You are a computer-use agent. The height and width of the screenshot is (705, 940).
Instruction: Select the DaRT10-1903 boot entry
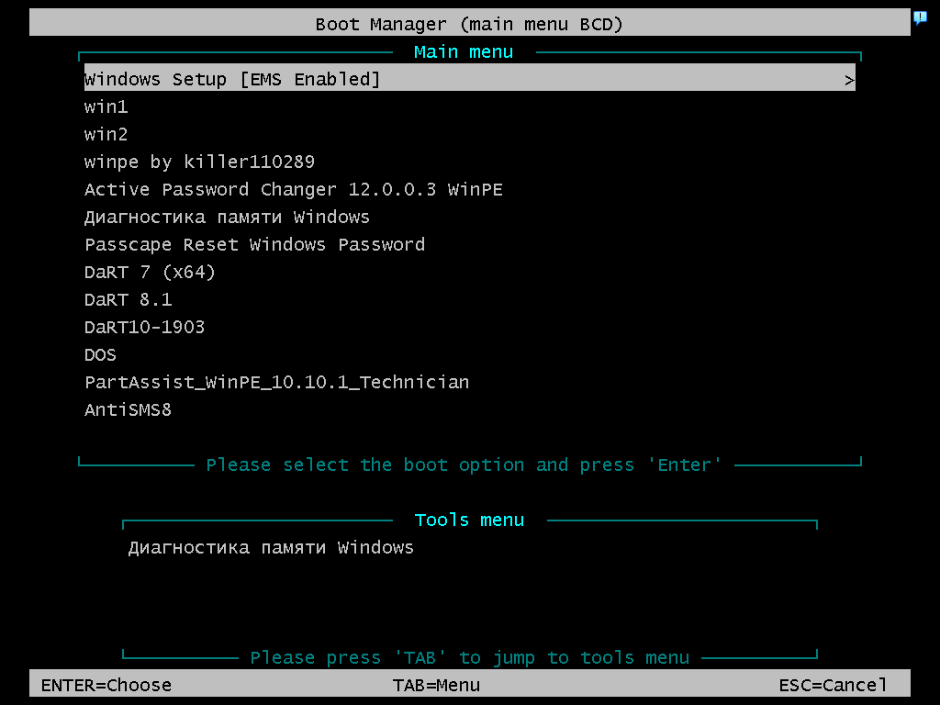pos(144,328)
